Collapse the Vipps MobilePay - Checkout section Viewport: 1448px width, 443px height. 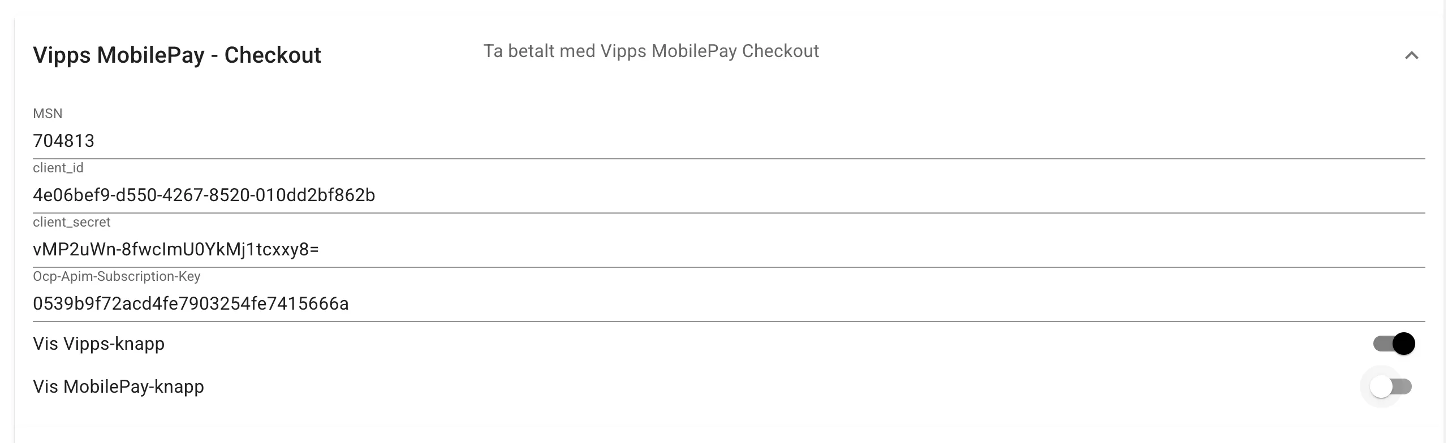pyautogui.click(x=1413, y=55)
